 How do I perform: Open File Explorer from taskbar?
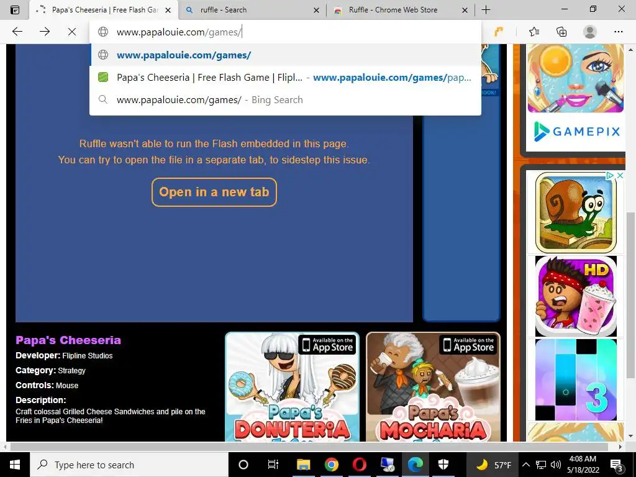tap(303, 465)
